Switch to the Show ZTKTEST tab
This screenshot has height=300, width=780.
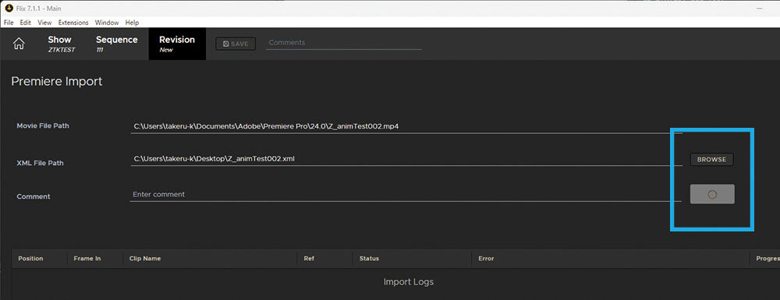pos(60,44)
